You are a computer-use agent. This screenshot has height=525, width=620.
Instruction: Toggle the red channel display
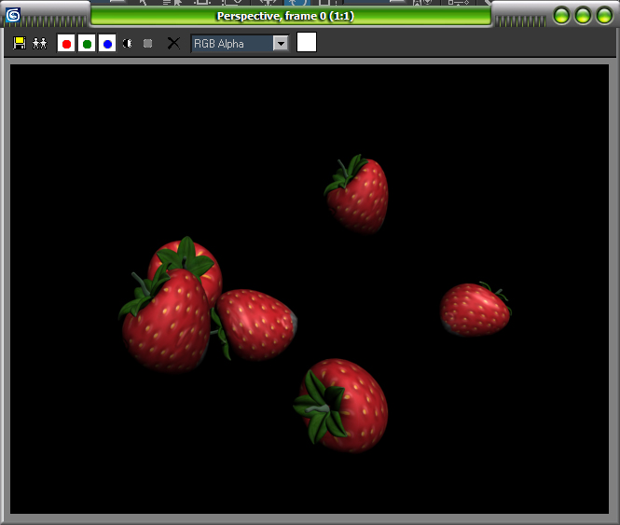click(x=66, y=43)
